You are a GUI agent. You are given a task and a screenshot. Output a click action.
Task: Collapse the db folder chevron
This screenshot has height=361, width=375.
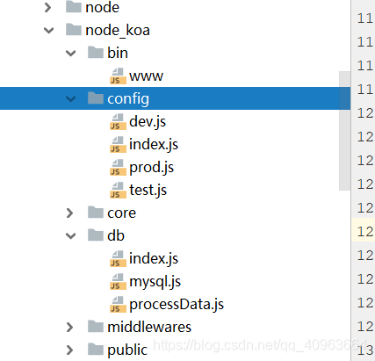click(x=71, y=235)
